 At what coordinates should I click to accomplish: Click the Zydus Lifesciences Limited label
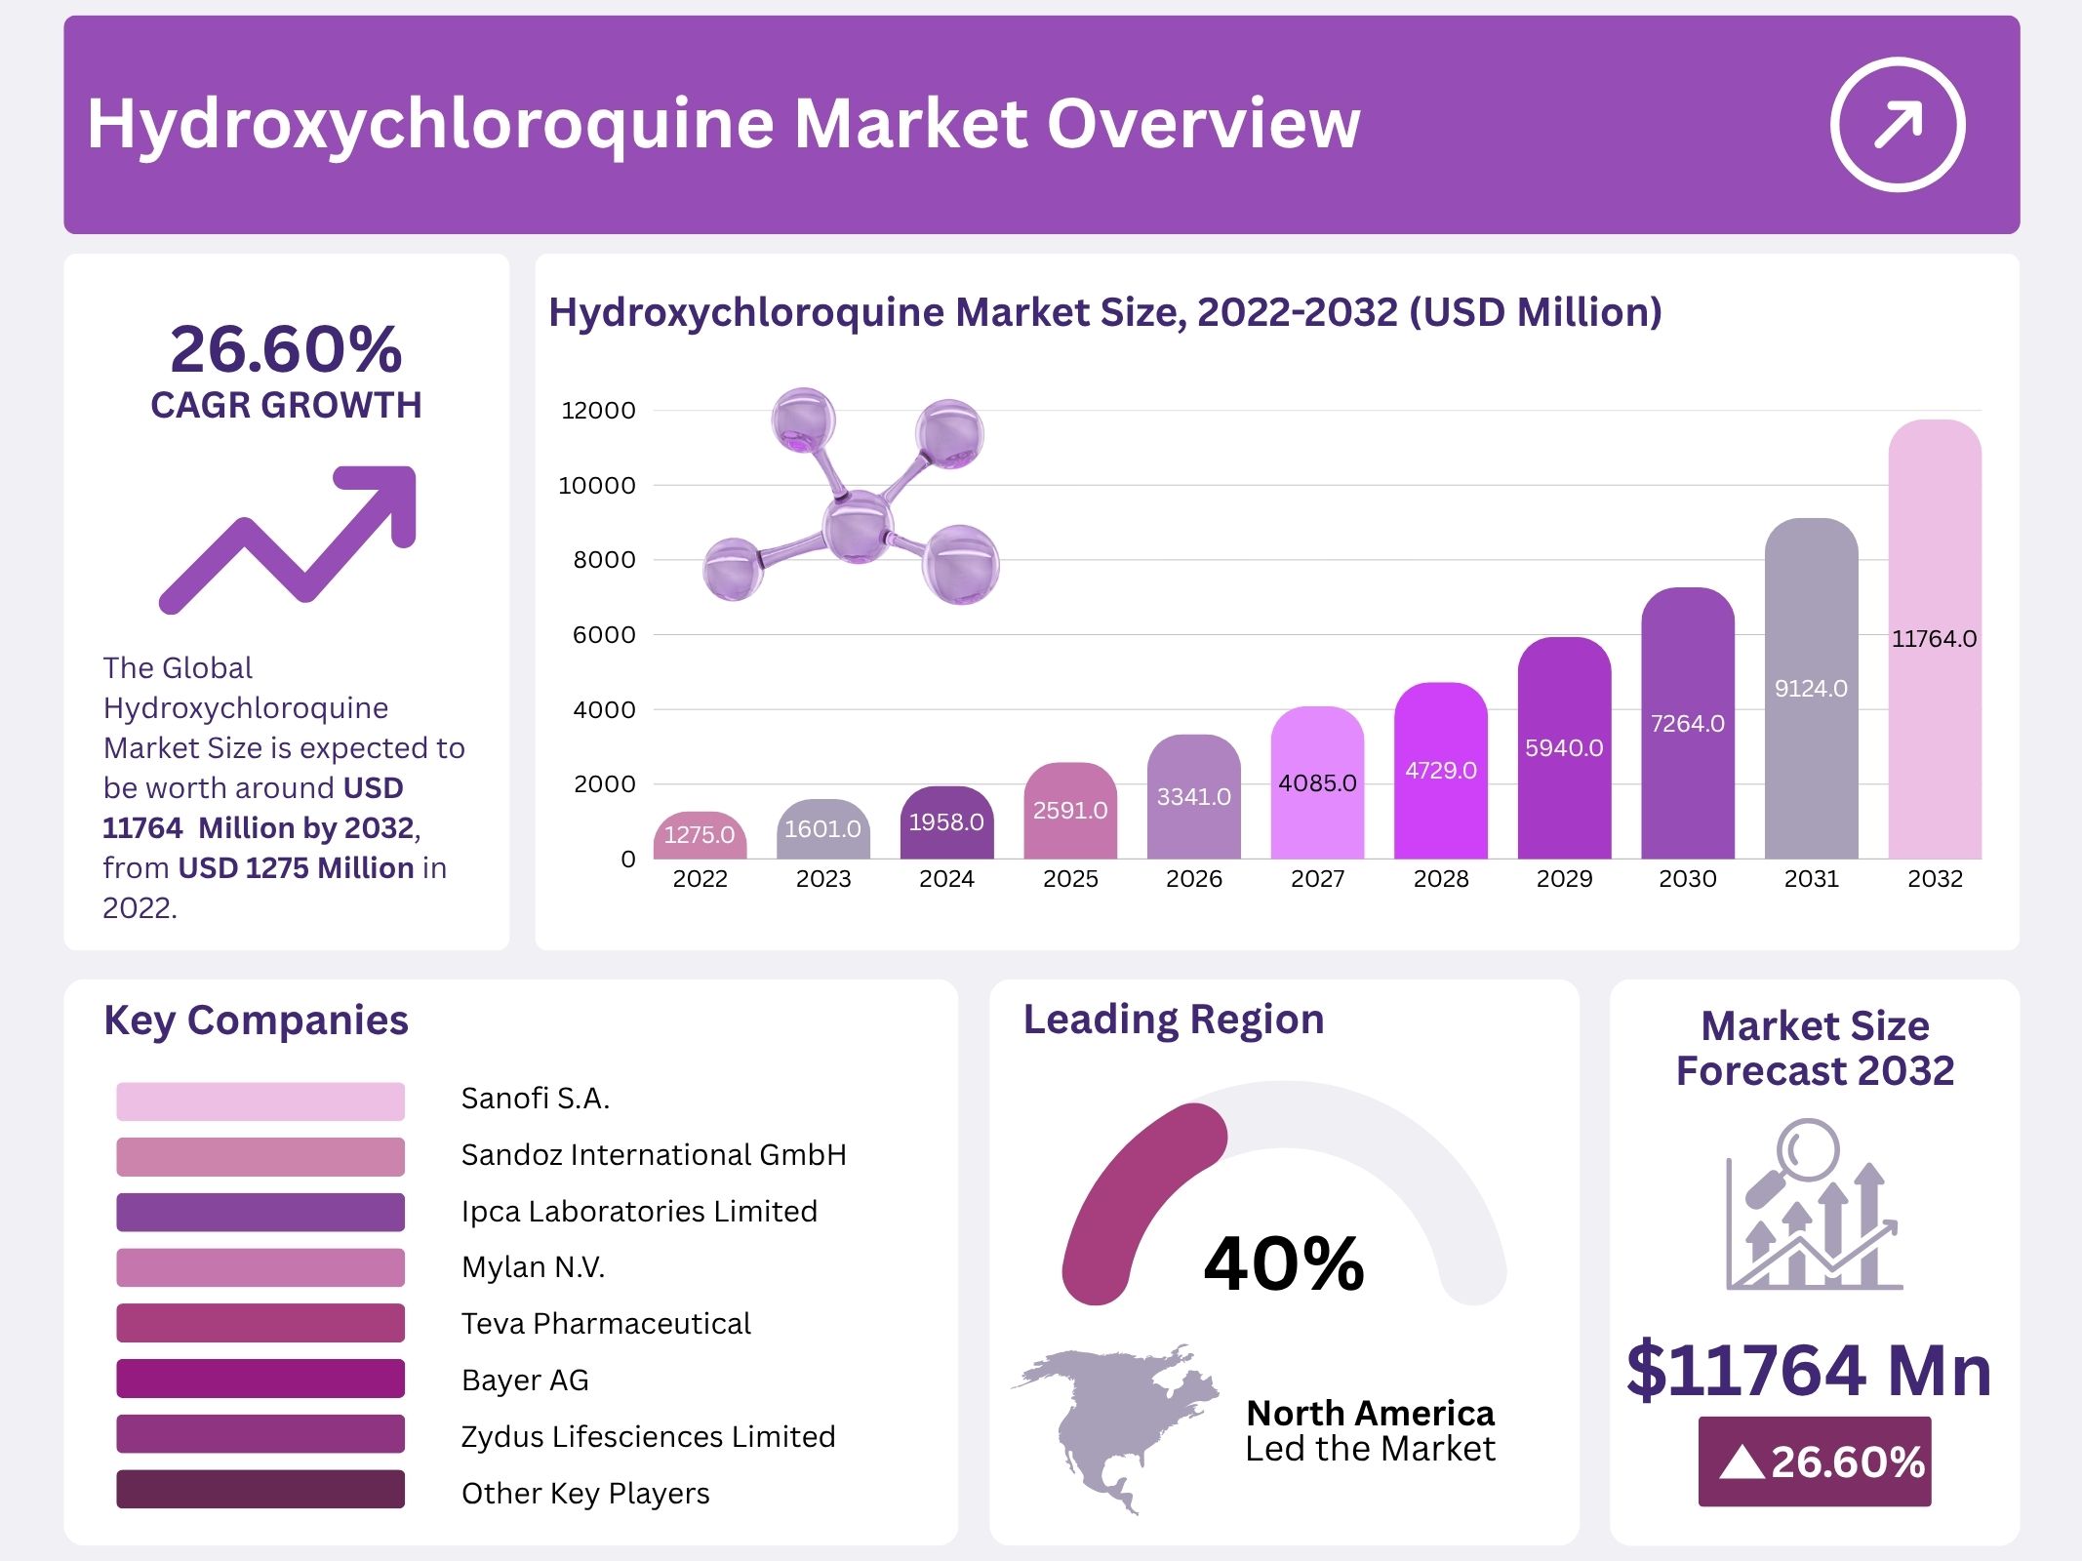coord(648,1436)
